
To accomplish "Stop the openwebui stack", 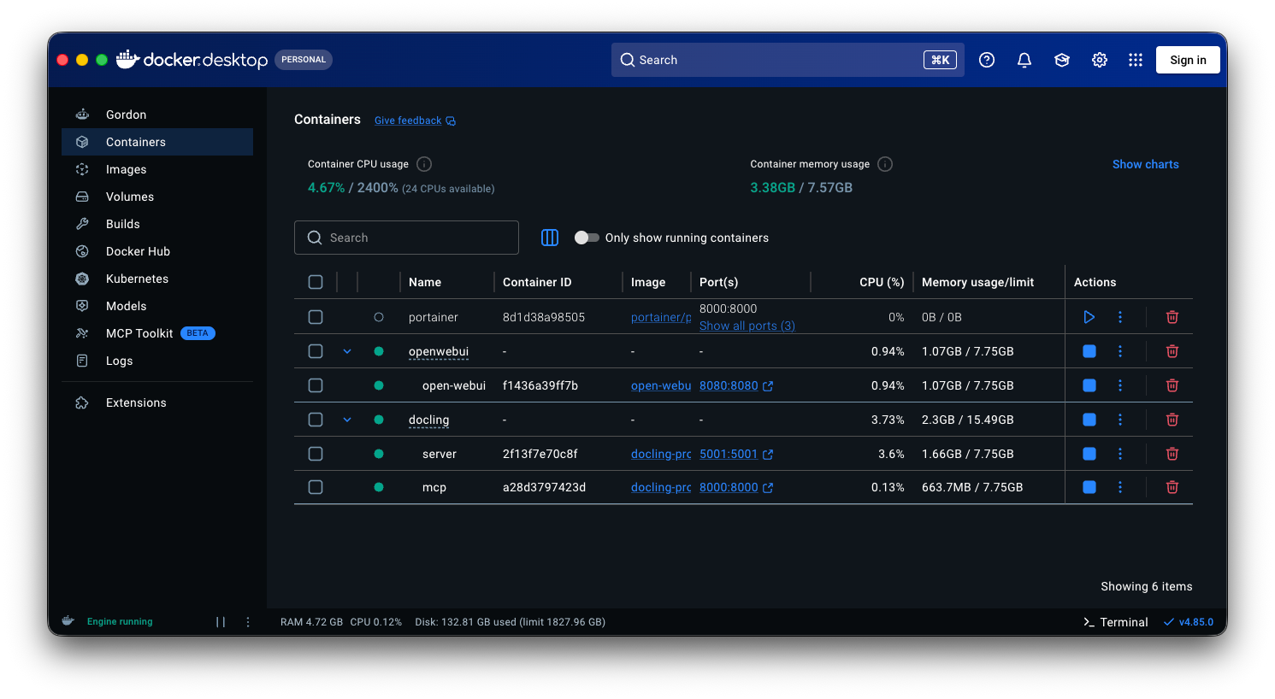I will (1089, 351).
